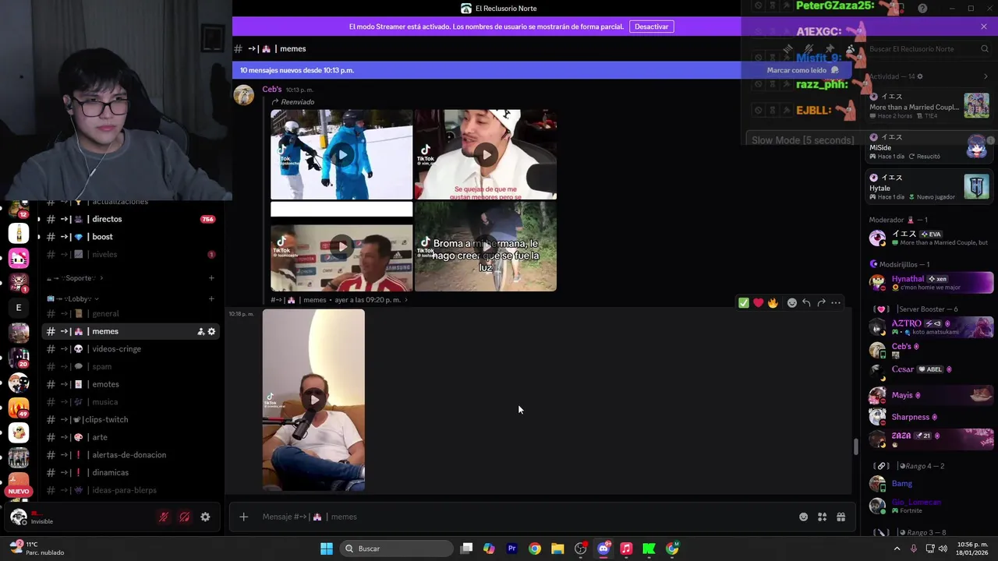The image size is (998, 561).
Task: Open user settings gear in the user panel
Action: [205, 517]
